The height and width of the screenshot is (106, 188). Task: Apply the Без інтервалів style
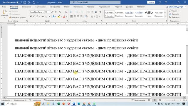(x=119, y=14)
